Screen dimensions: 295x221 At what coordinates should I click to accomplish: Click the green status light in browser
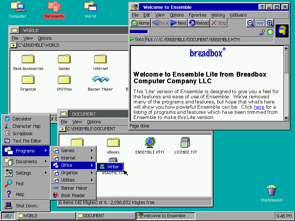[x=270, y=32]
